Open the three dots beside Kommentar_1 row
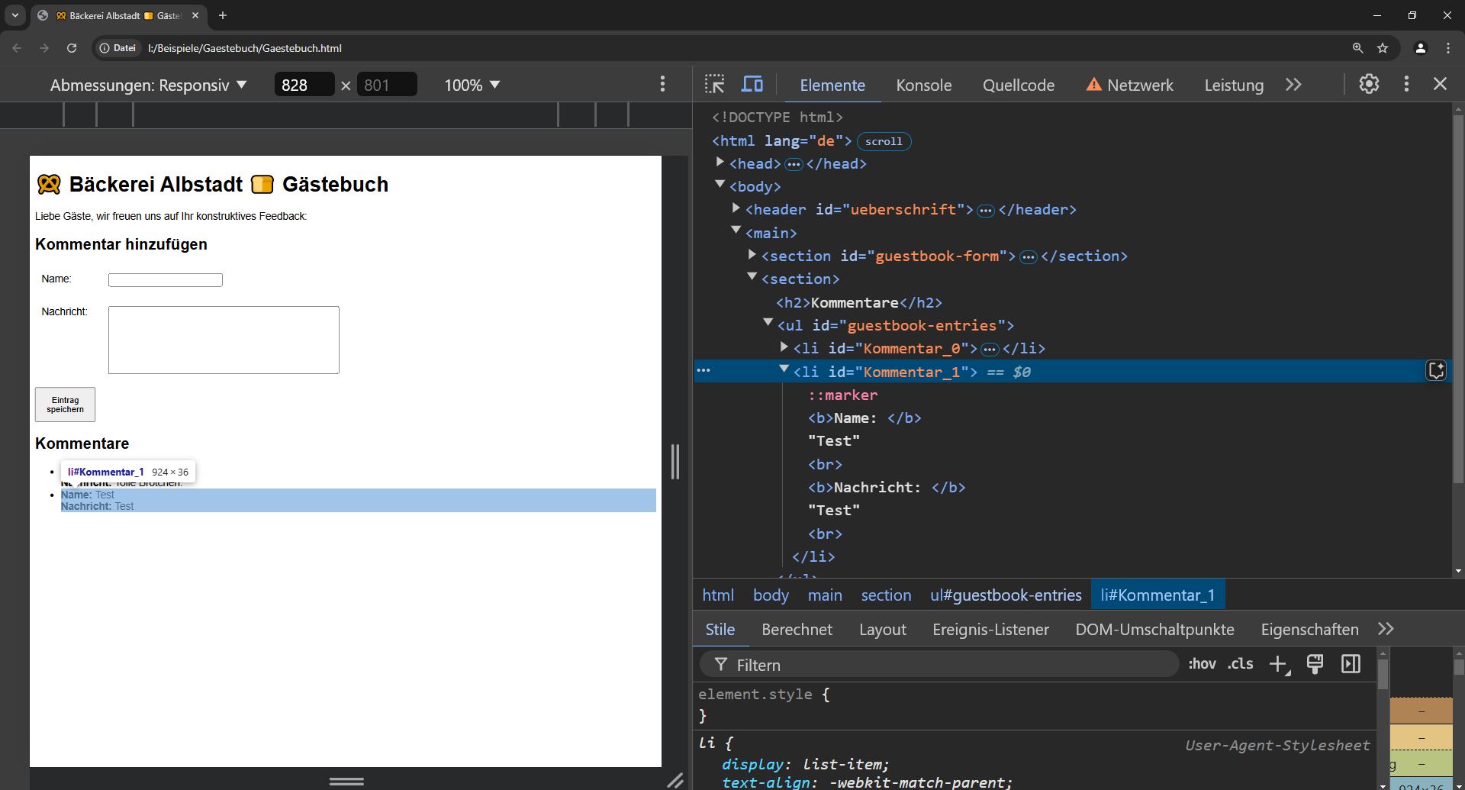The height and width of the screenshot is (790, 1465). 704,371
